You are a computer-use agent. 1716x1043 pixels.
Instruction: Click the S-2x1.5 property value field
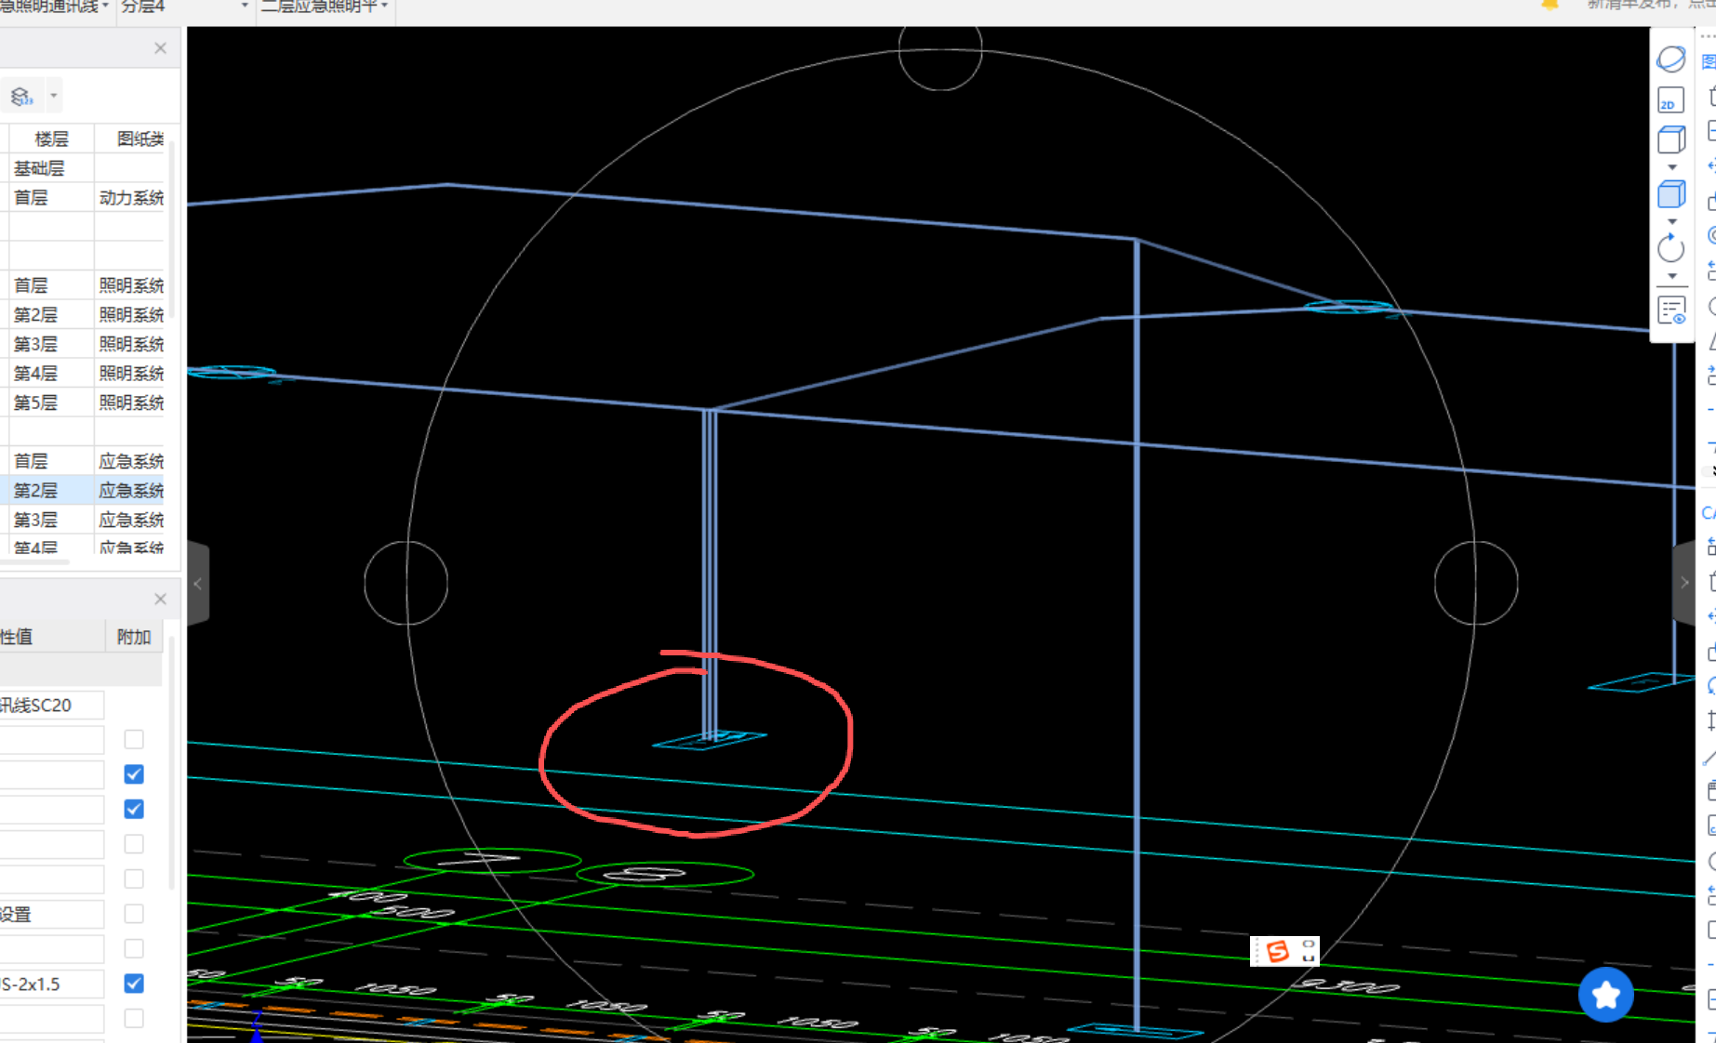point(52,984)
